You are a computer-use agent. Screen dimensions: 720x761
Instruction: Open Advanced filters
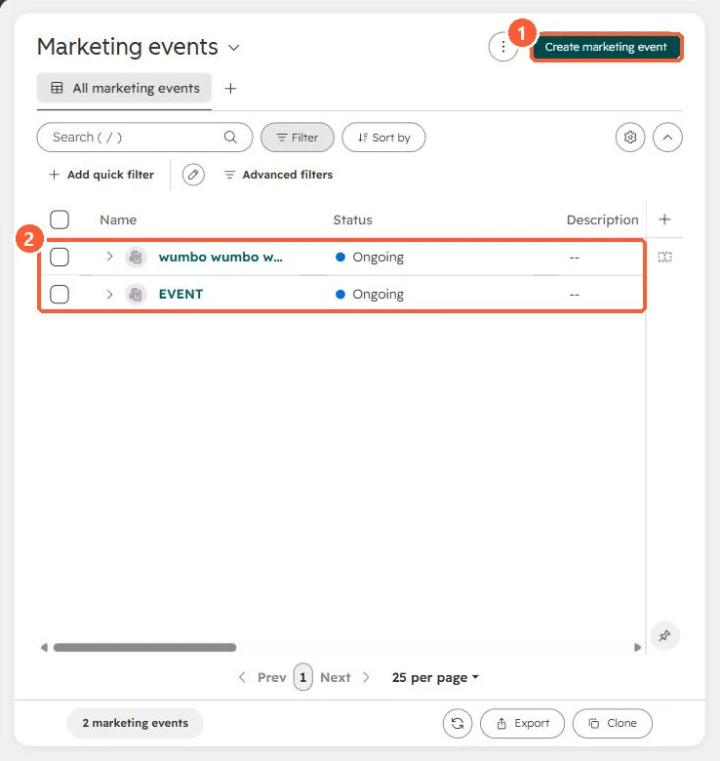pyautogui.click(x=278, y=175)
